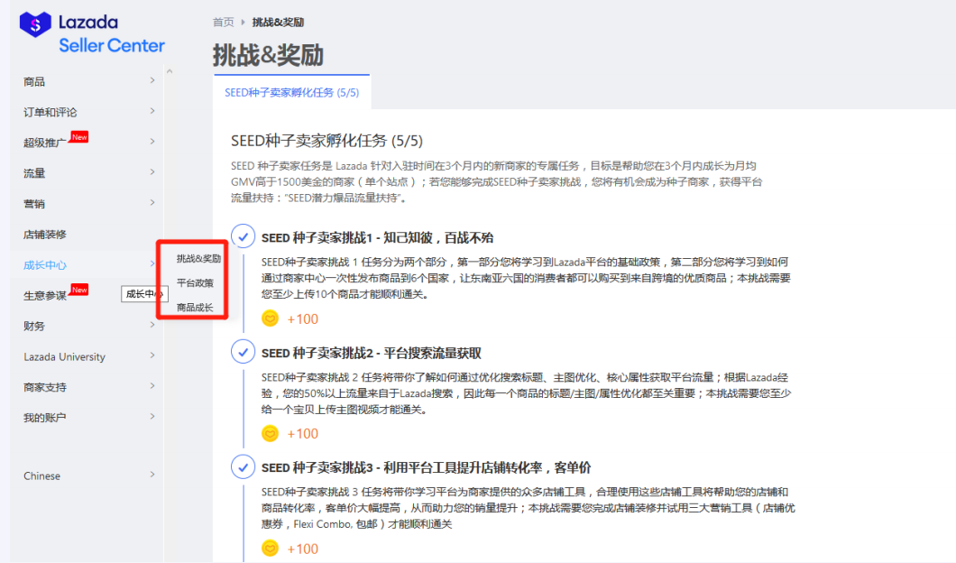
Task: Click the checkmark circle for SEED 种子卖家挑战3
Action: (x=243, y=466)
